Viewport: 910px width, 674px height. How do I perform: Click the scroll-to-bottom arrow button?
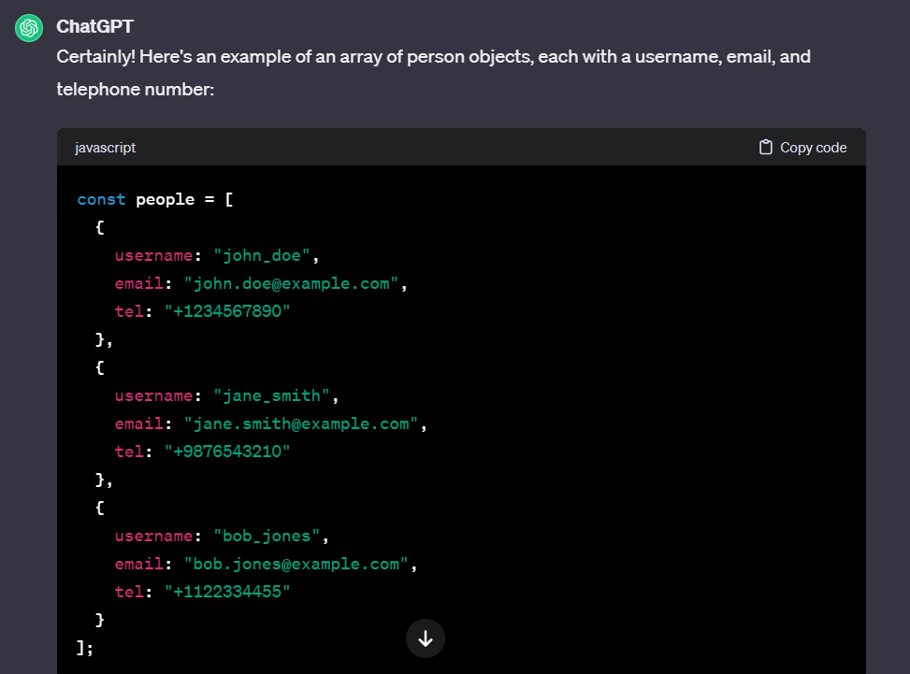pos(426,638)
